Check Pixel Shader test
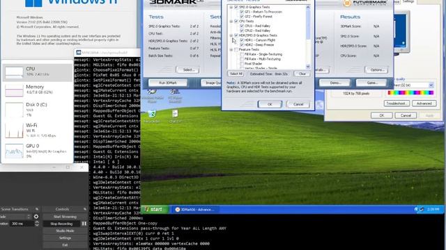The width and height of the screenshot is (446, 250). 242,64
